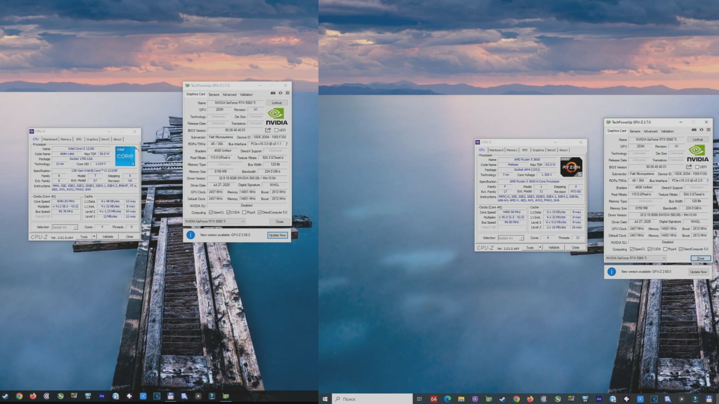Click the Intel Core i3 12100 name field
The image size is (719, 404).
pyautogui.click(x=81, y=149)
